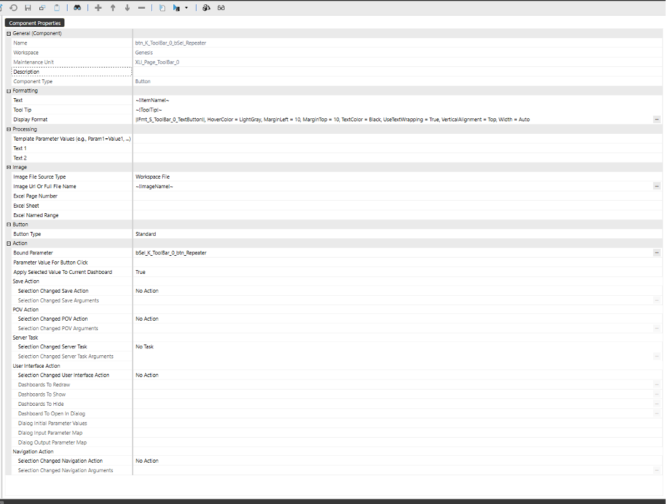
Task: Open ellipsis for Selection Changed Navigation Arguments
Action: pyautogui.click(x=657, y=470)
